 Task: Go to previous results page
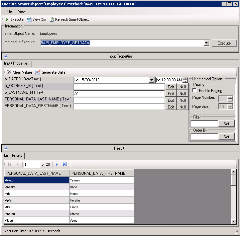coord(17,164)
